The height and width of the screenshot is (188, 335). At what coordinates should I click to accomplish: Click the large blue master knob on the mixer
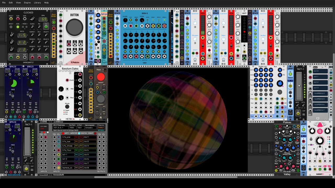280,84
